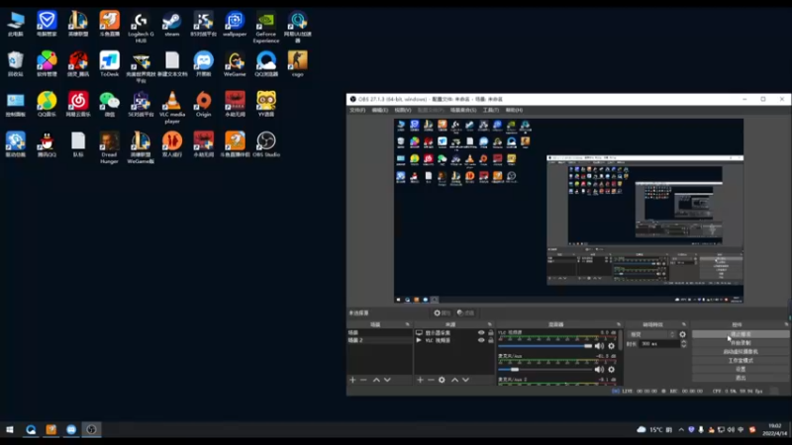792x445 pixels.
Task: Move scene down with arrow in Scenes panel
Action: pyautogui.click(x=387, y=380)
